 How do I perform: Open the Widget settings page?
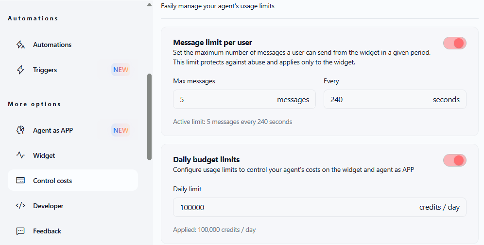[x=44, y=155]
